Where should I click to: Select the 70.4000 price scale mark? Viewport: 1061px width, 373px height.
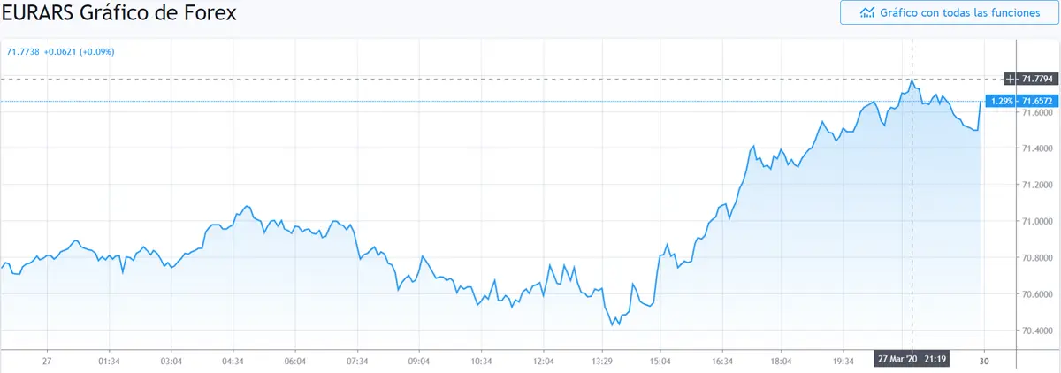point(1038,331)
